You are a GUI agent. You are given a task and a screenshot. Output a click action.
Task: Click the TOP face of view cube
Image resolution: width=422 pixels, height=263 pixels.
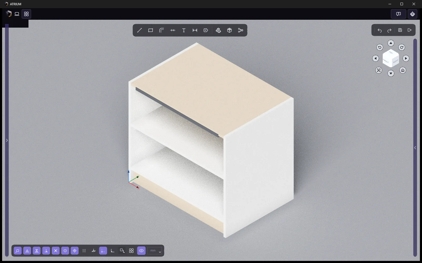pos(391,53)
